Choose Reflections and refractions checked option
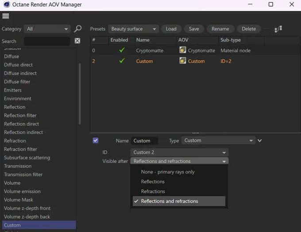This screenshot has width=301, height=232. (179, 201)
